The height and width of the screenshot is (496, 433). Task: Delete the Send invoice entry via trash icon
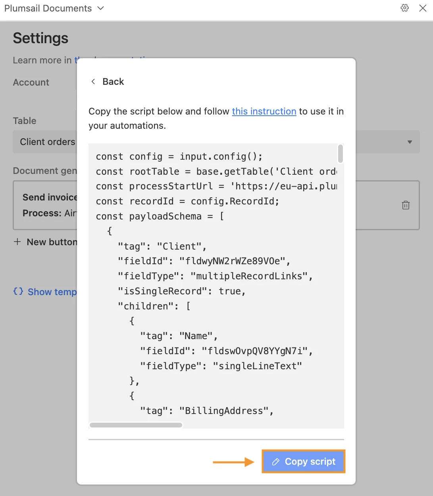coord(406,205)
